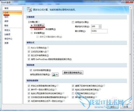Select 除数据表外，自动重算 radio option
134x111 pixels.
[32, 29]
